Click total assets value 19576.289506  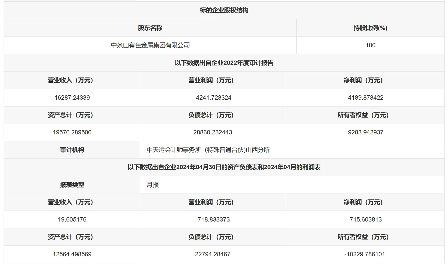tap(72, 132)
